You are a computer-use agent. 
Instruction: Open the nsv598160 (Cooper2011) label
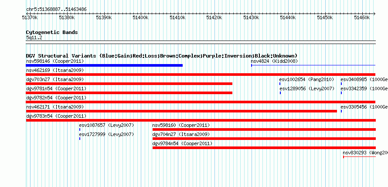click(x=181, y=125)
